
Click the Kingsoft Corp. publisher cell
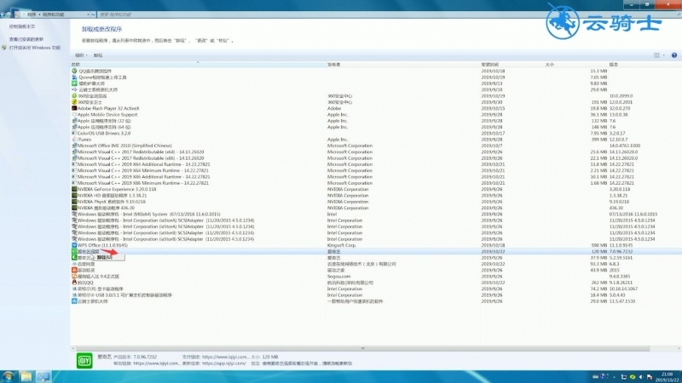tap(342, 245)
